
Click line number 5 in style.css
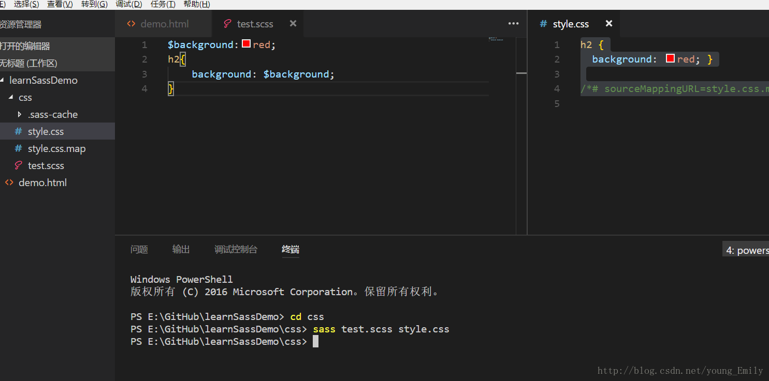point(557,103)
